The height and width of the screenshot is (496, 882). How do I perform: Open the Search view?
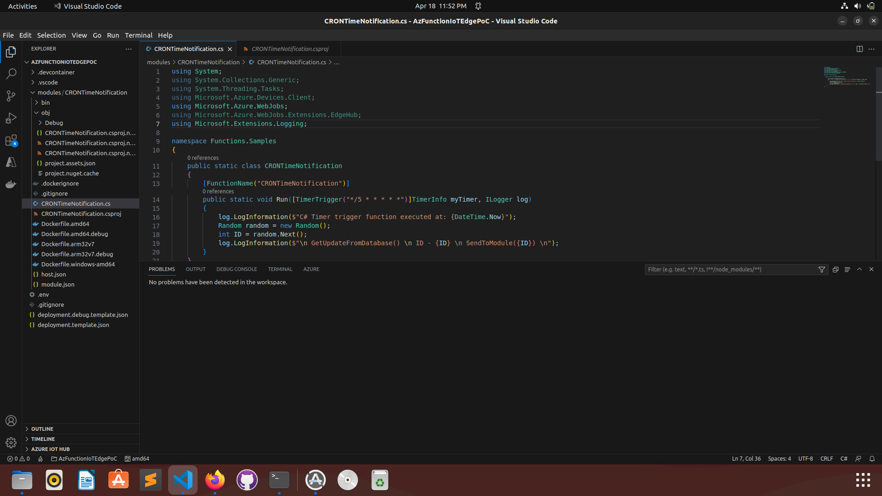click(11, 73)
